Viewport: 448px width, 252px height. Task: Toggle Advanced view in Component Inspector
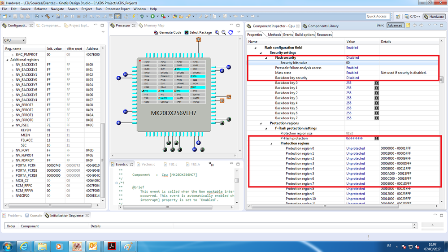click(395, 26)
